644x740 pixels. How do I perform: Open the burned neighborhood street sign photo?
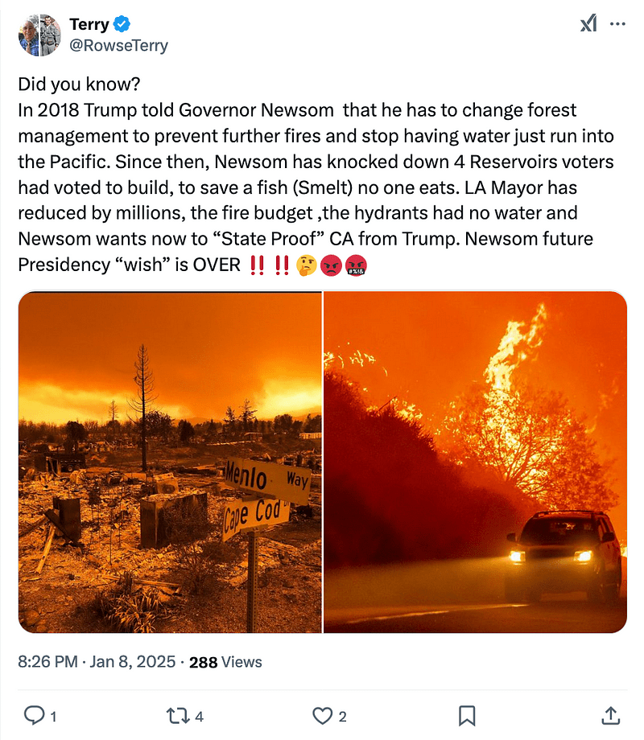(170, 462)
